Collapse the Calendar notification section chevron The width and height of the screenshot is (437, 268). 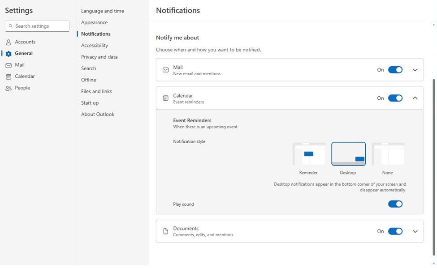click(415, 98)
